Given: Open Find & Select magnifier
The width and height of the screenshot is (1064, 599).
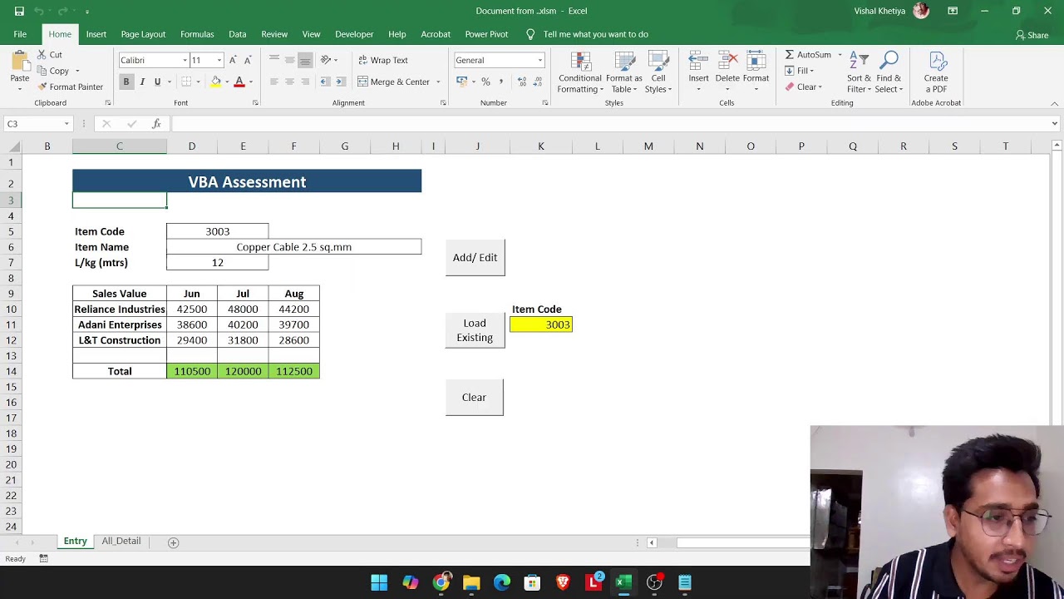Looking at the screenshot, I should pos(889,62).
